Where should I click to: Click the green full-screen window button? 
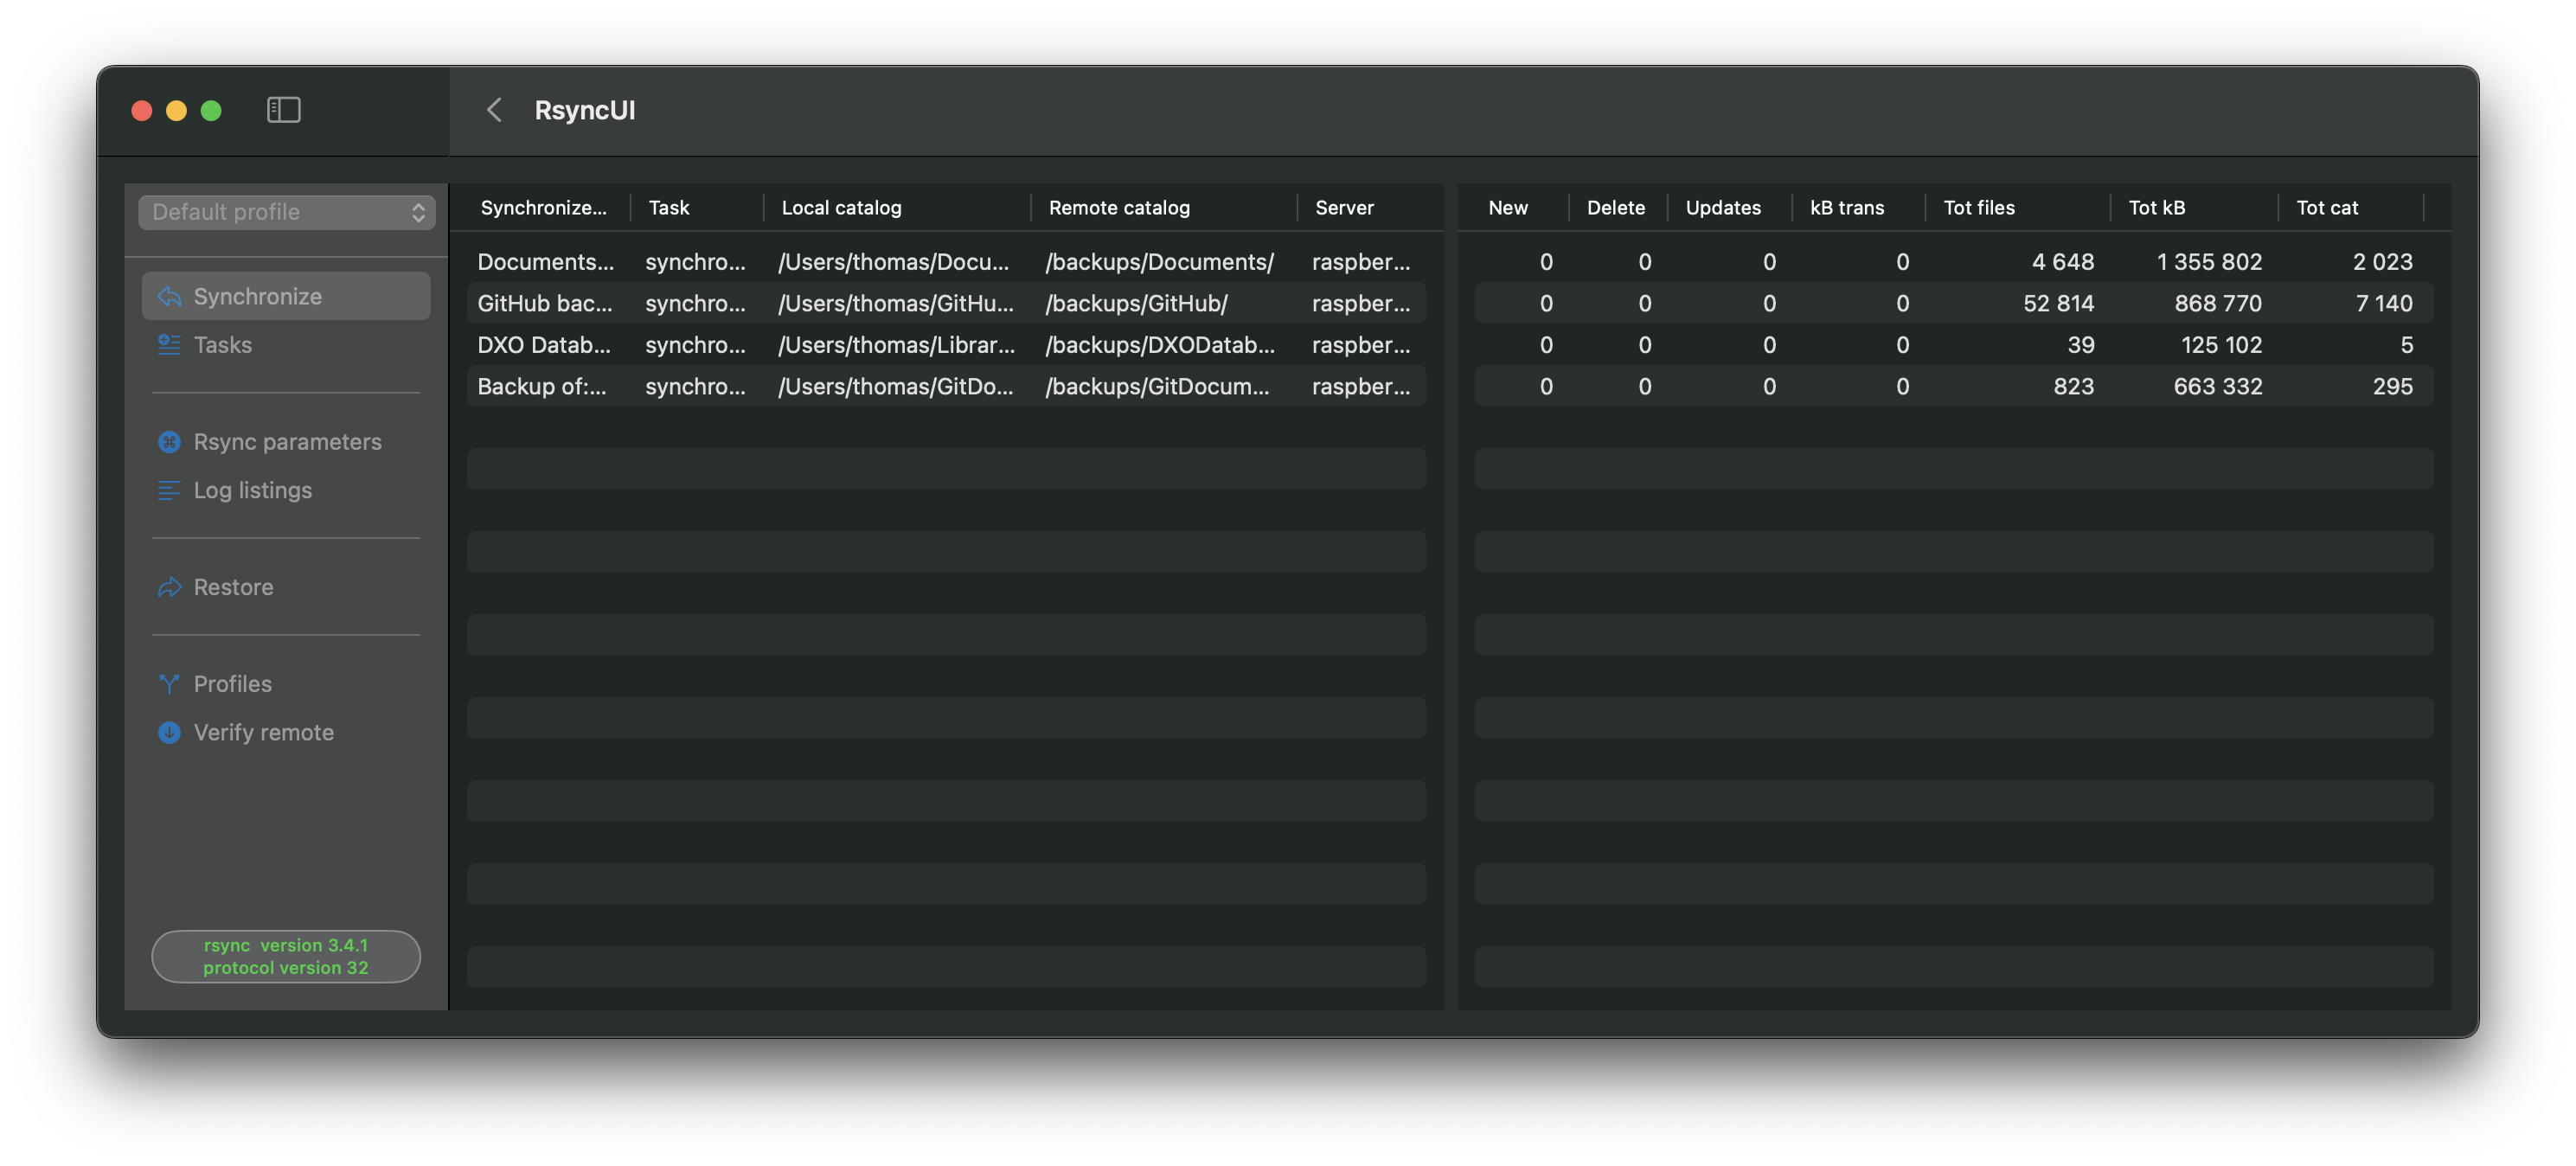(x=211, y=110)
